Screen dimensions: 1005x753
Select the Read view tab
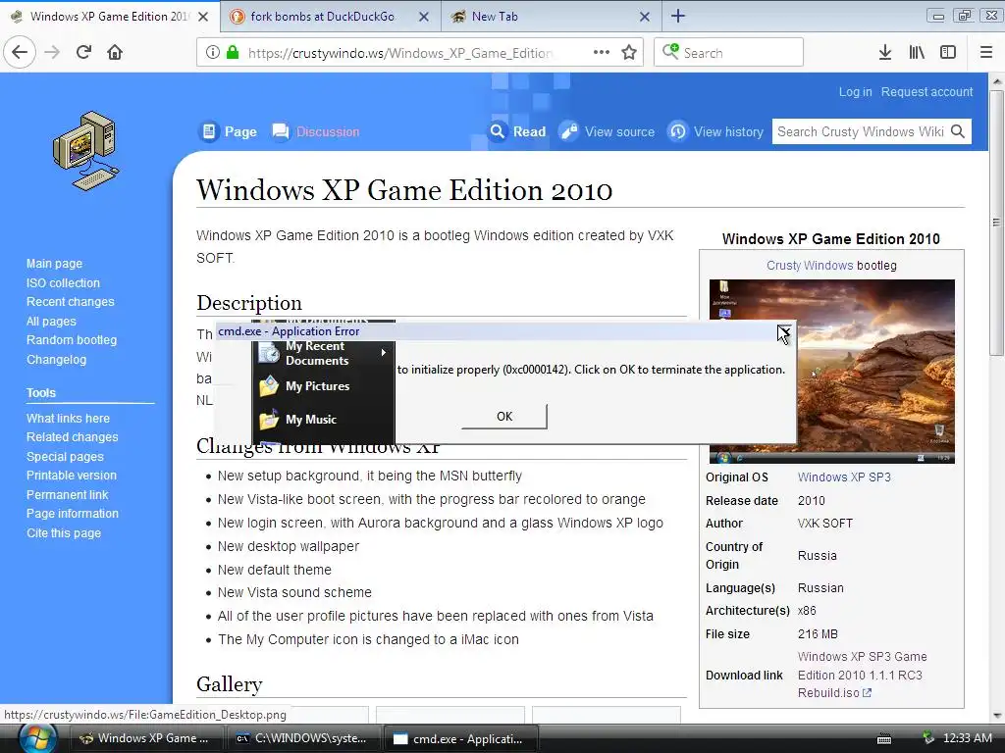click(x=516, y=131)
